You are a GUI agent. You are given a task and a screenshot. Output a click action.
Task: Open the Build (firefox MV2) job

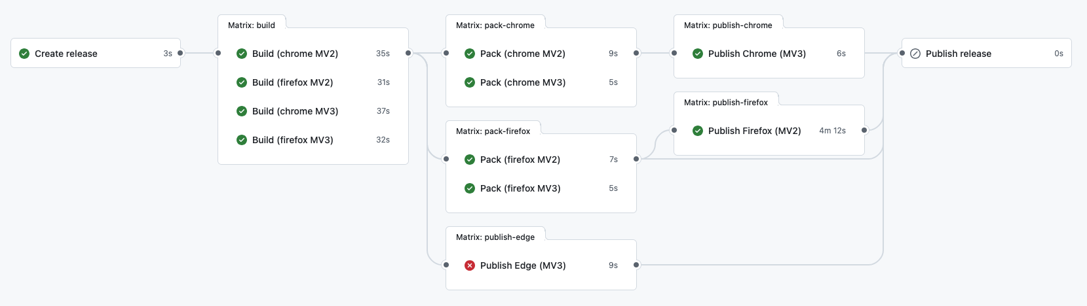coord(313,82)
